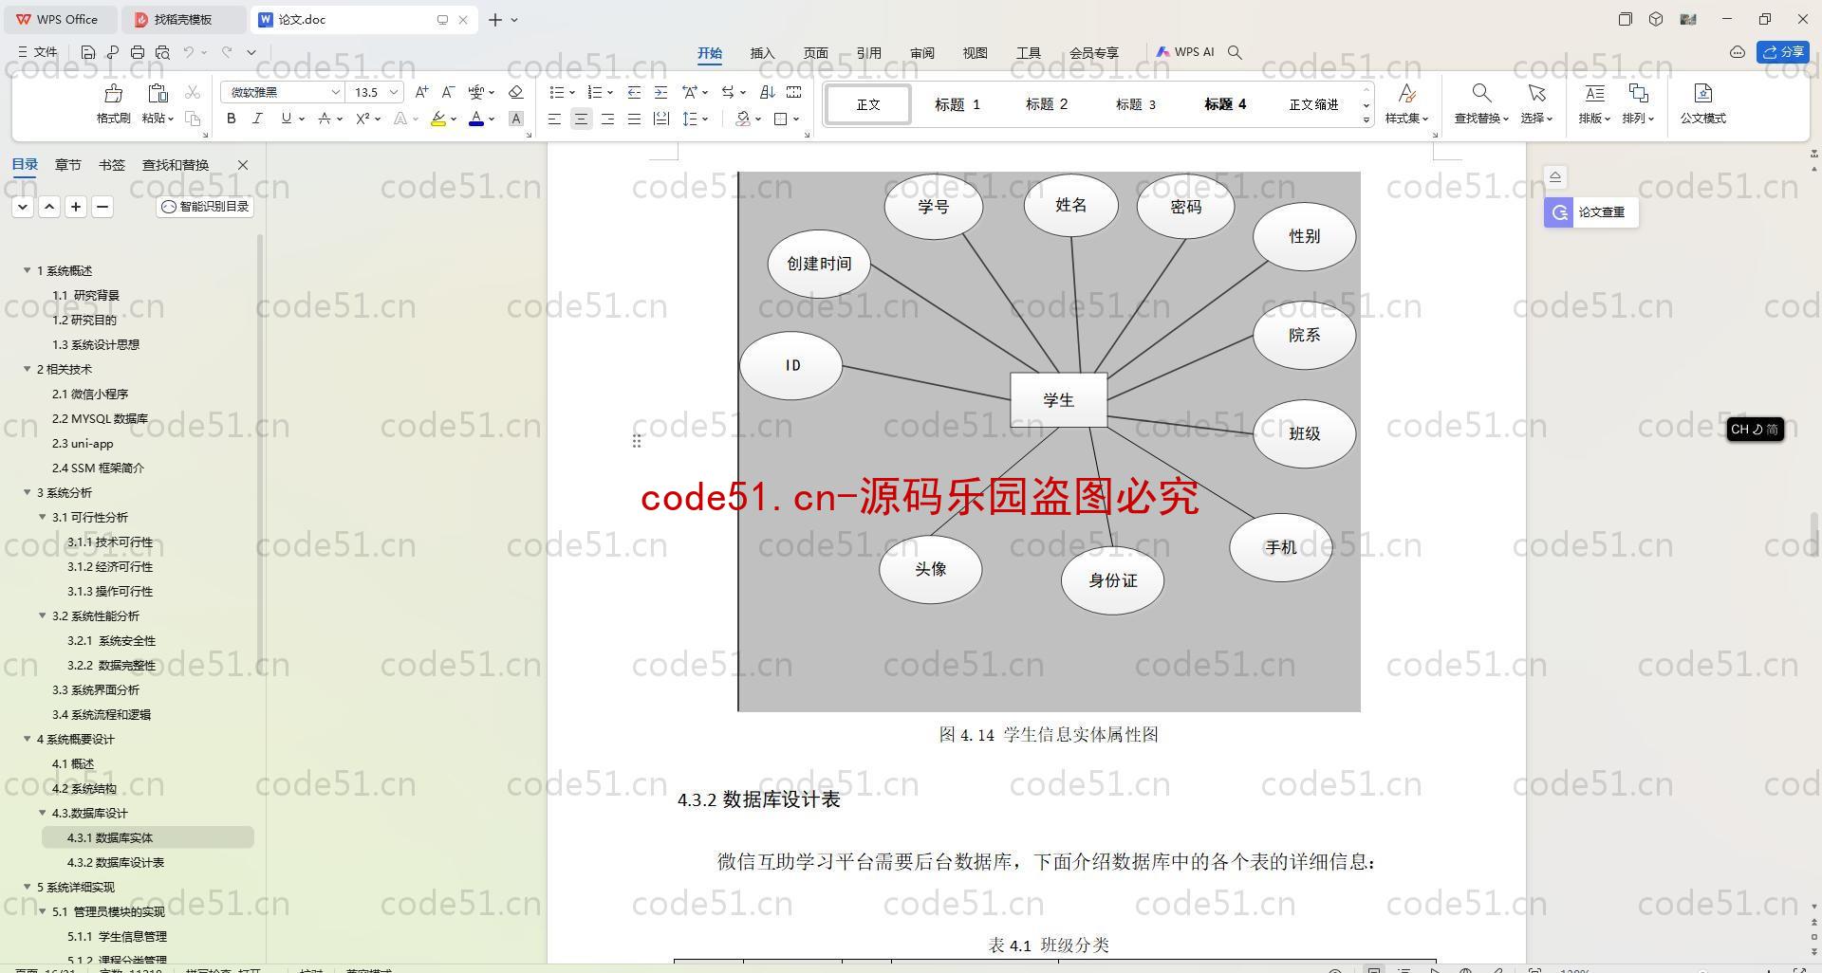The height and width of the screenshot is (973, 1822).
Task: Align text right
Action: pyautogui.click(x=607, y=119)
